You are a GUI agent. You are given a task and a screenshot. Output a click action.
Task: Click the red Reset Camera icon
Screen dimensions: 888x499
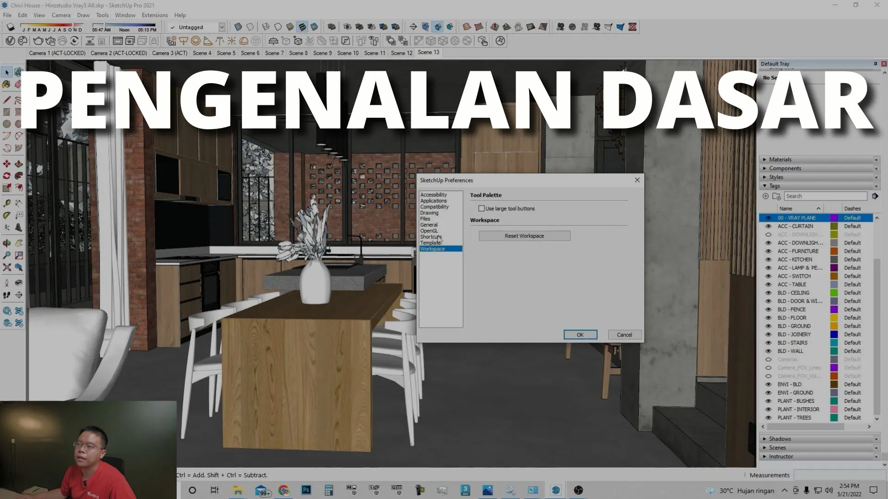coord(632,27)
